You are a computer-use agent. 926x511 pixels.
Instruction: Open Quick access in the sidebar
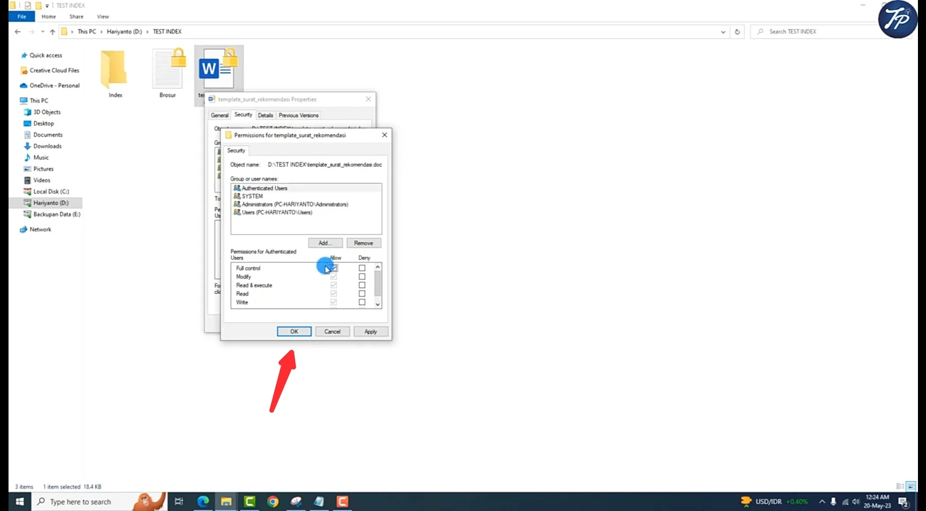45,55
